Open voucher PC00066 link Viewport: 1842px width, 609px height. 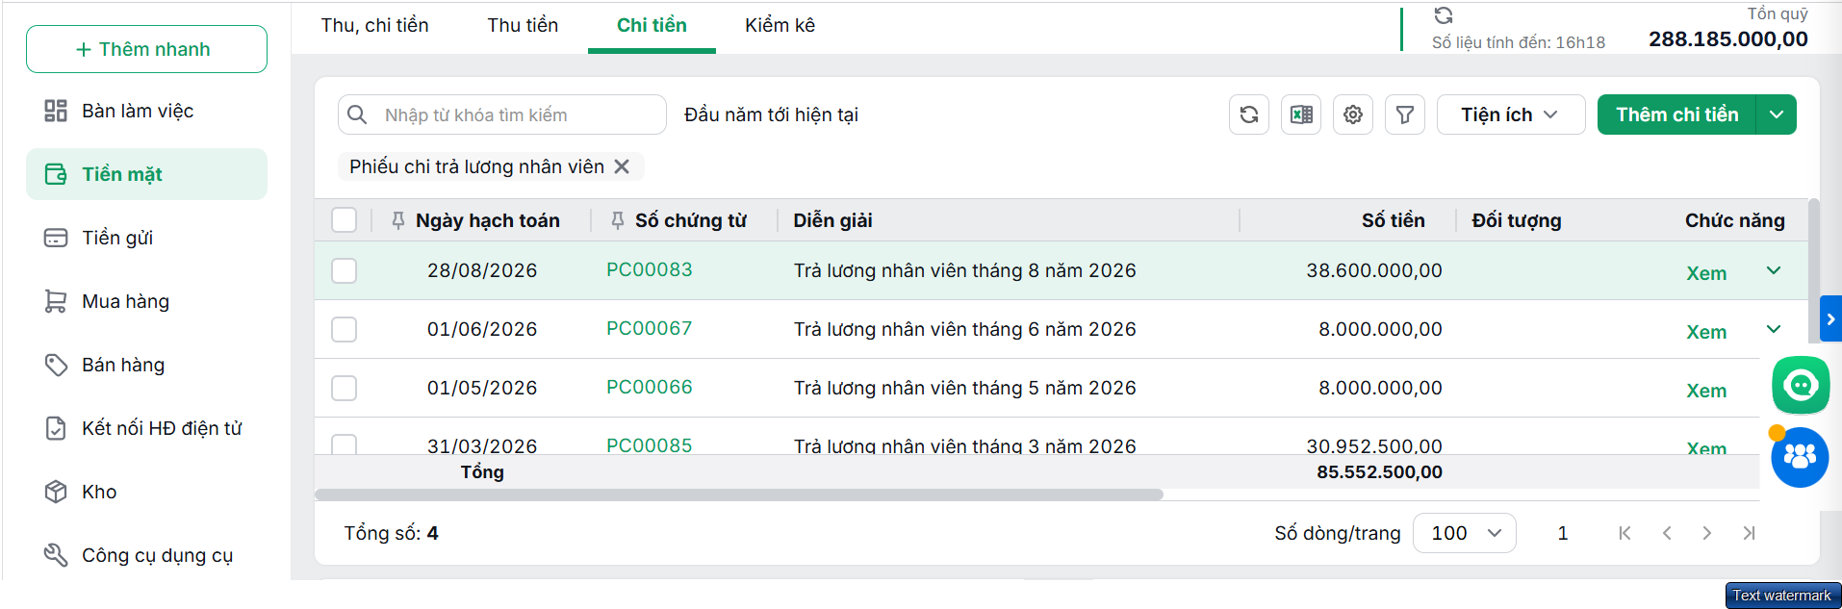[649, 387]
